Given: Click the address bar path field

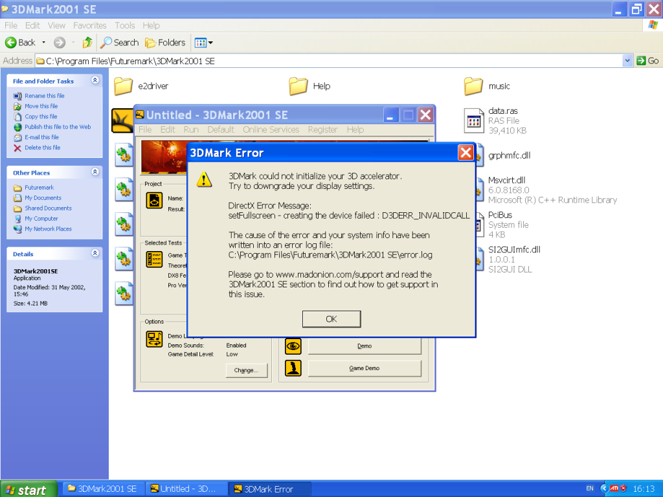Looking at the screenshot, I should point(329,61).
